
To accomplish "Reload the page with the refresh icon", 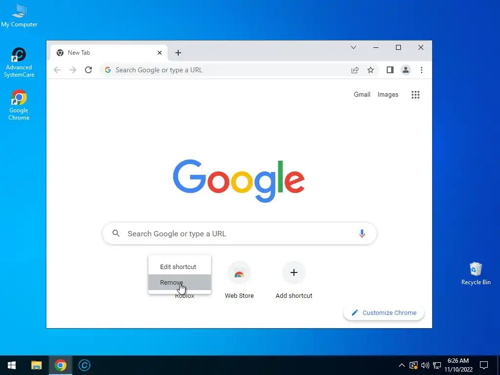I will click(x=88, y=70).
